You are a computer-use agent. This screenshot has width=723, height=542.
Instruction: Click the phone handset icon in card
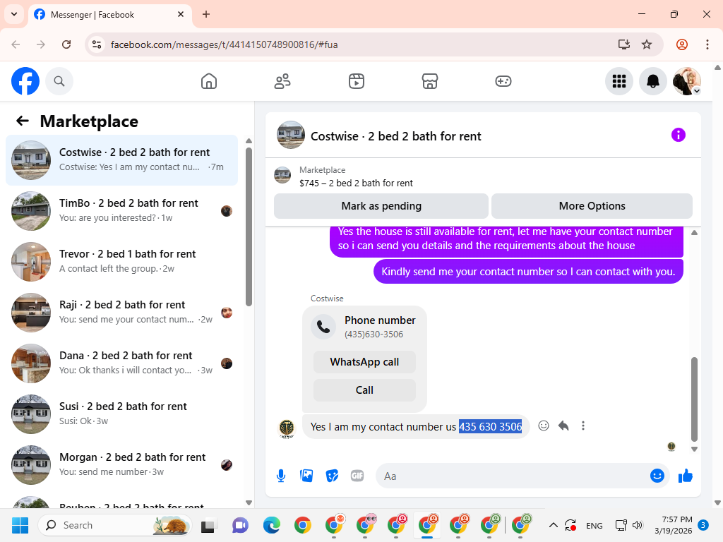click(x=323, y=327)
